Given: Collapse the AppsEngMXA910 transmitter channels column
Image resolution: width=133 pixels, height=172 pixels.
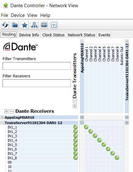Looking at the screenshot, I should [x=82, y=41].
